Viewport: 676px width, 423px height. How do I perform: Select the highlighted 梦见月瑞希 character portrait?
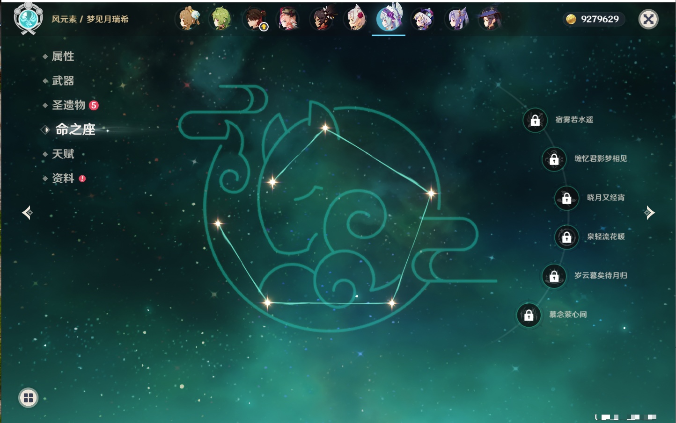pyautogui.click(x=389, y=19)
